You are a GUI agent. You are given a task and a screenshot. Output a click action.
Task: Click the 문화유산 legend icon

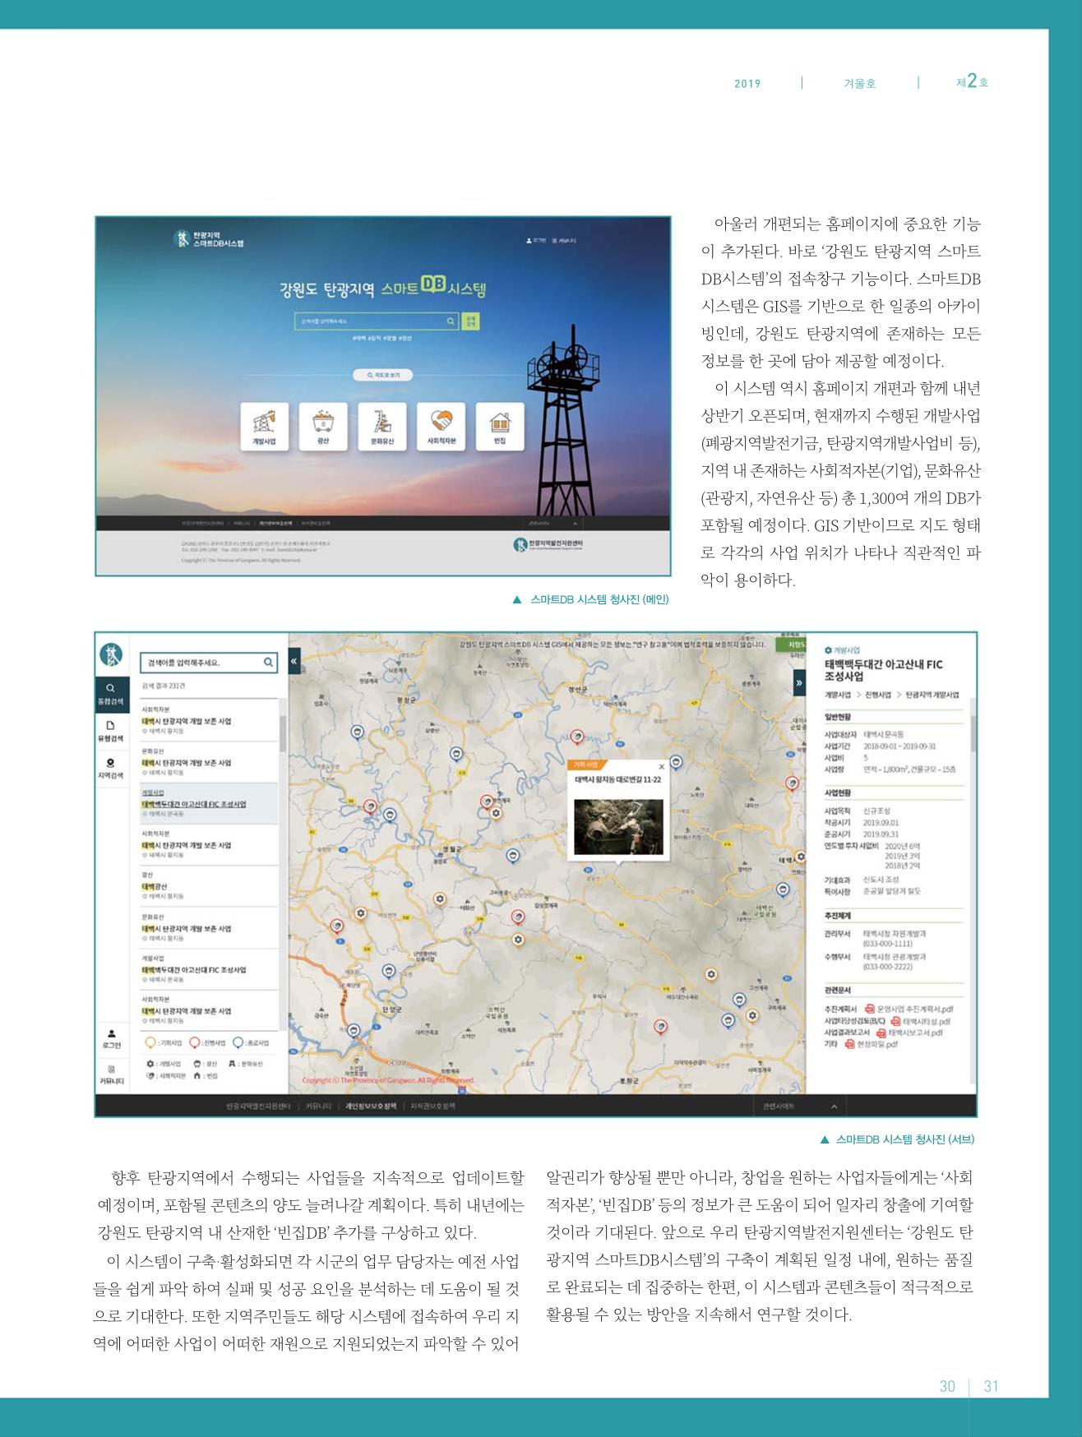[x=234, y=1064]
